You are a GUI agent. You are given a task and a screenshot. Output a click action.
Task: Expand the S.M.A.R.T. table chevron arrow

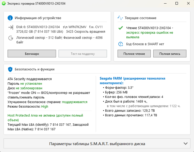[x=186, y=144]
